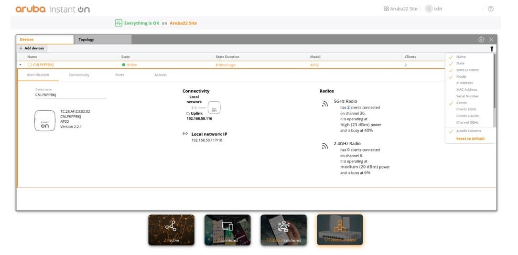Click the 5GHz radio signal icon
This screenshot has height=255, width=518.
click(x=325, y=104)
